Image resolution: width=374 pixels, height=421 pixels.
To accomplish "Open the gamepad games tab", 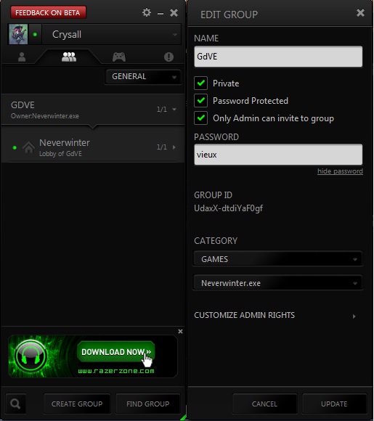I will pos(119,57).
